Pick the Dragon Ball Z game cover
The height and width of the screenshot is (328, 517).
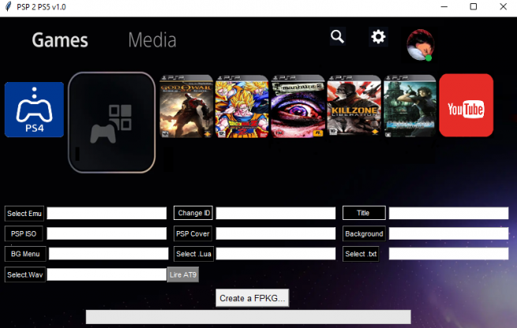(x=242, y=106)
